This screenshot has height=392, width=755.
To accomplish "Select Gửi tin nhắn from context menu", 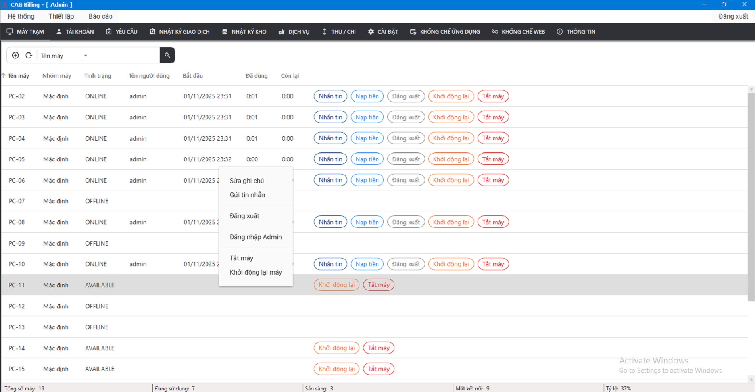I will coord(247,195).
